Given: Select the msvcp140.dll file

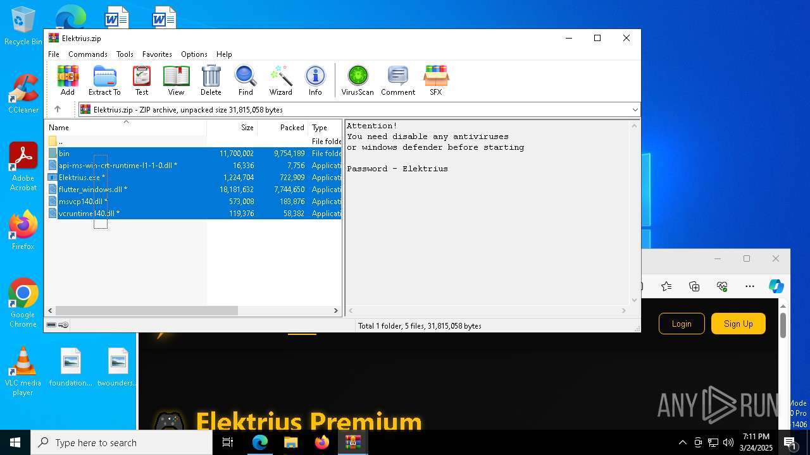Looking at the screenshot, I should point(193,202).
